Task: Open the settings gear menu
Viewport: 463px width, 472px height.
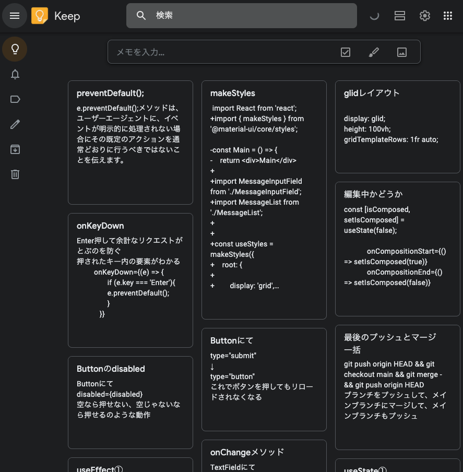Action: click(x=425, y=16)
